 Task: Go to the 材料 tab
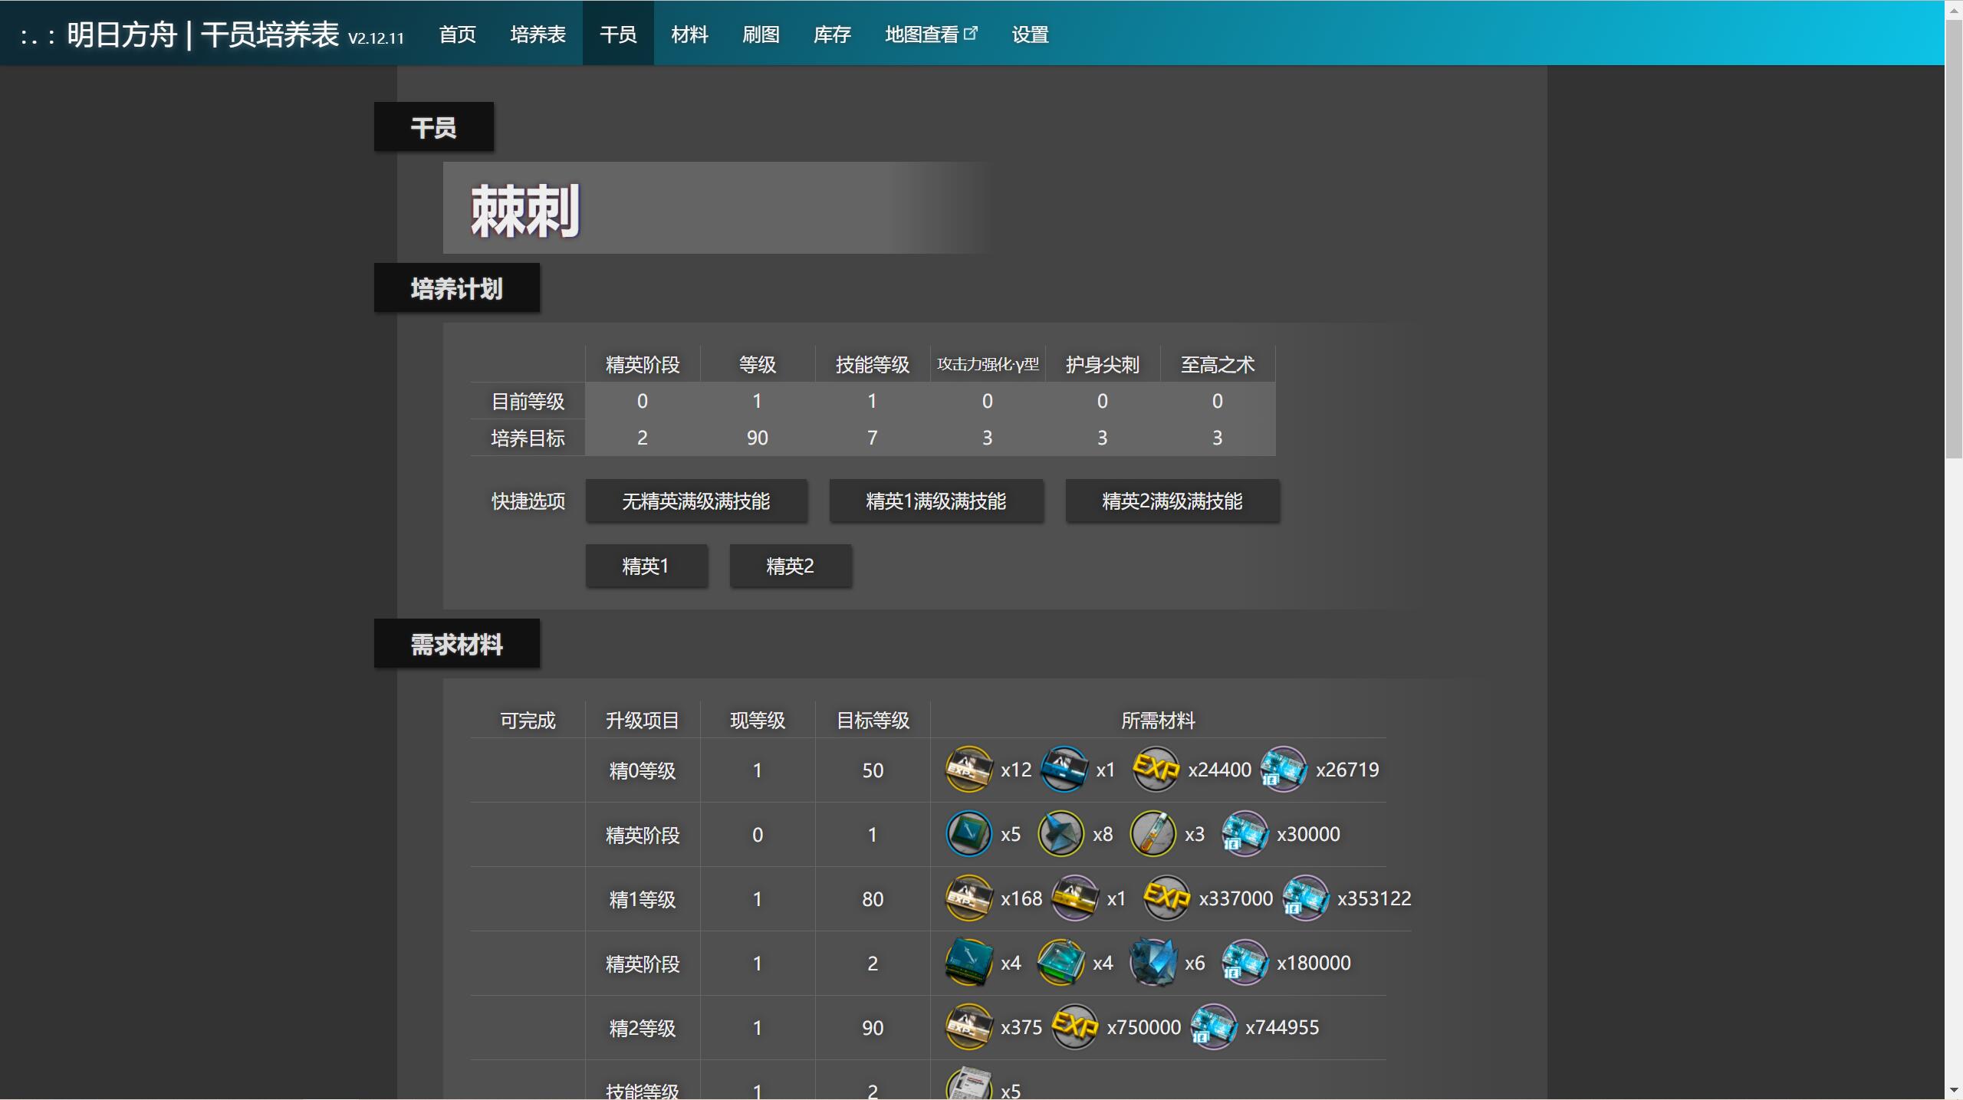[x=689, y=34]
